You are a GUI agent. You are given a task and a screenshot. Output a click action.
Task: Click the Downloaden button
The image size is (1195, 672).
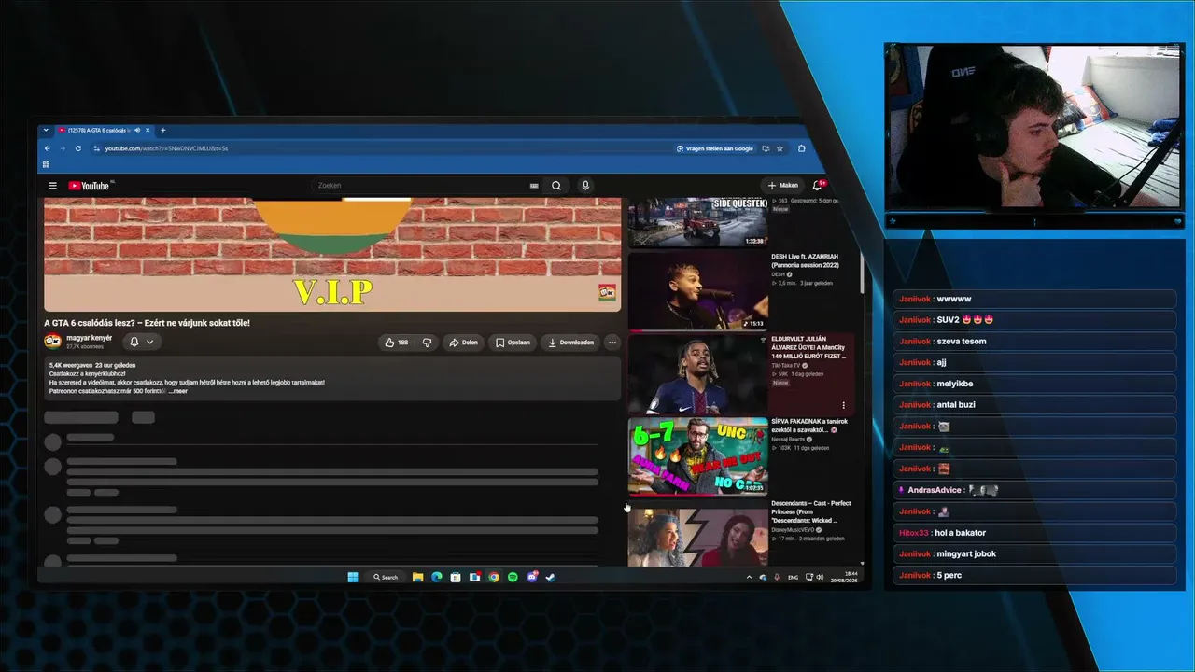point(571,343)
